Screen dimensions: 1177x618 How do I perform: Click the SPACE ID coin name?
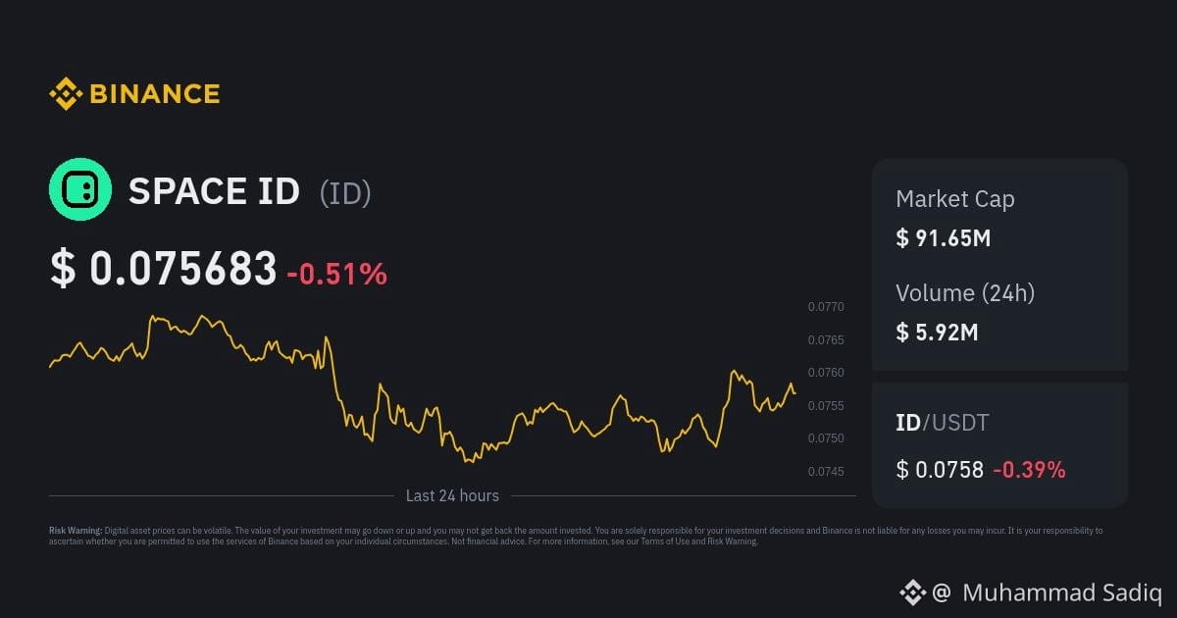point(214,191)
